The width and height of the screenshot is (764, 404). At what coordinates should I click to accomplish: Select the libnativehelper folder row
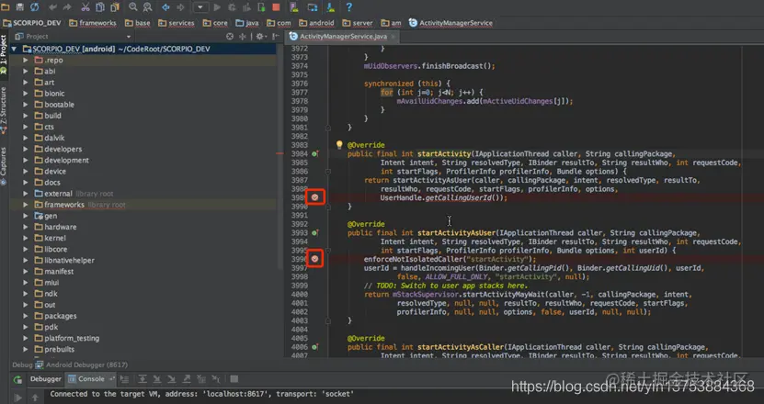pos(143,261)
